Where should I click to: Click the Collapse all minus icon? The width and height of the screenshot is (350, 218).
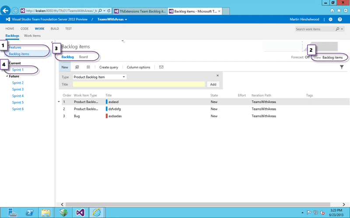point(88,67)
